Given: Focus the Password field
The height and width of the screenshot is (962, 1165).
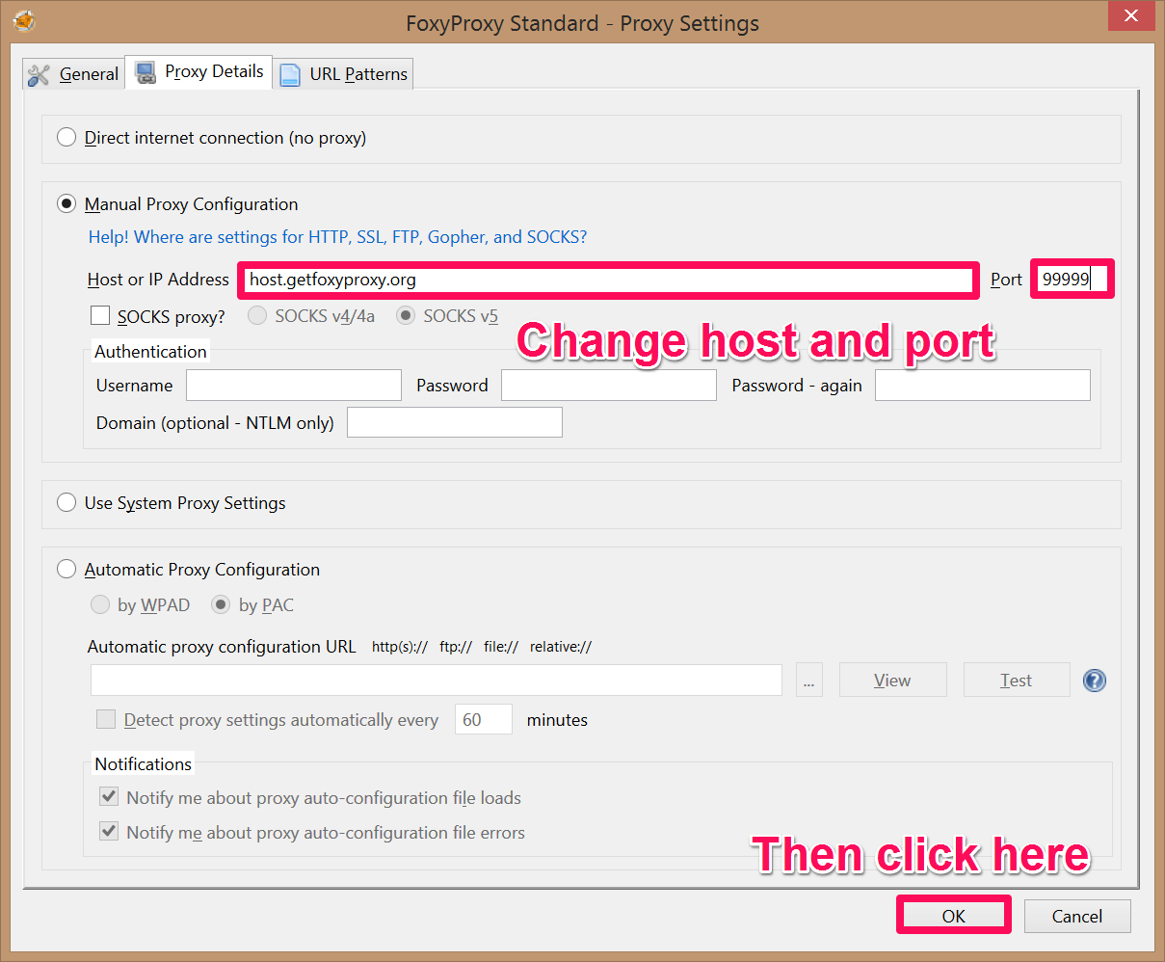Looking at the screenshot, I should point(609,385).
